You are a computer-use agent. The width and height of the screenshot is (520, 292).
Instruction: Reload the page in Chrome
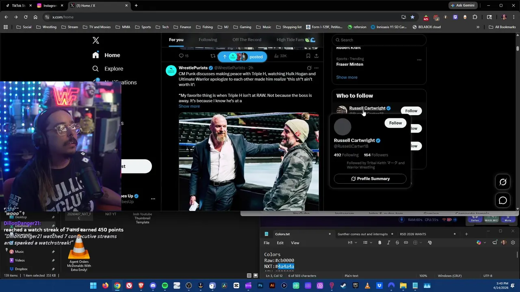click(x=26, y=17)
